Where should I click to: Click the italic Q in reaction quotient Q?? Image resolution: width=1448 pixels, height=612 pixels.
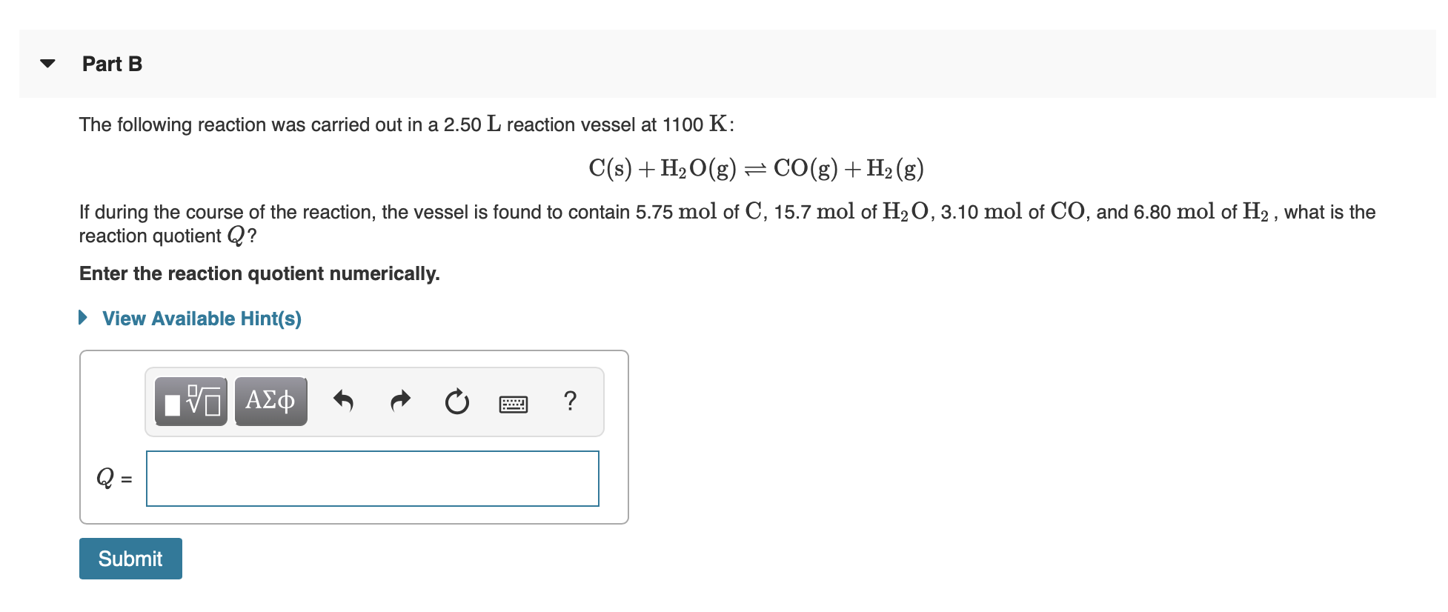coord(236,236)
